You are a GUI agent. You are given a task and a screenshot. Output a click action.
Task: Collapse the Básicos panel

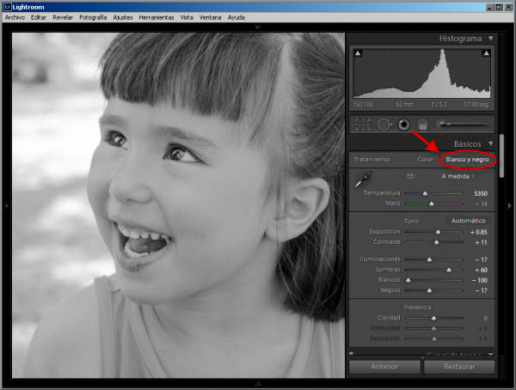(491, 143)
